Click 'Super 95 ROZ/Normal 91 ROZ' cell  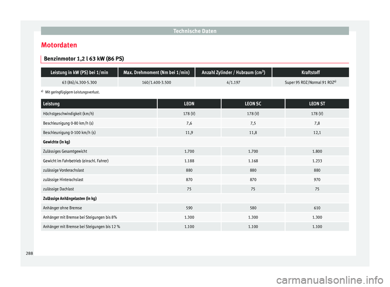[x=310, y=82]
